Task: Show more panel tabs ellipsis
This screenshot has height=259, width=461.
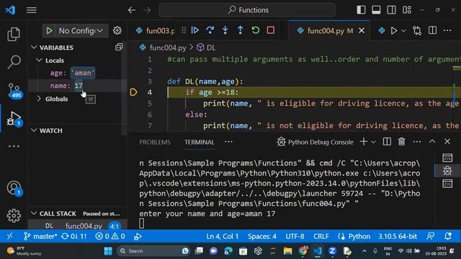Action: coord(228,142)
